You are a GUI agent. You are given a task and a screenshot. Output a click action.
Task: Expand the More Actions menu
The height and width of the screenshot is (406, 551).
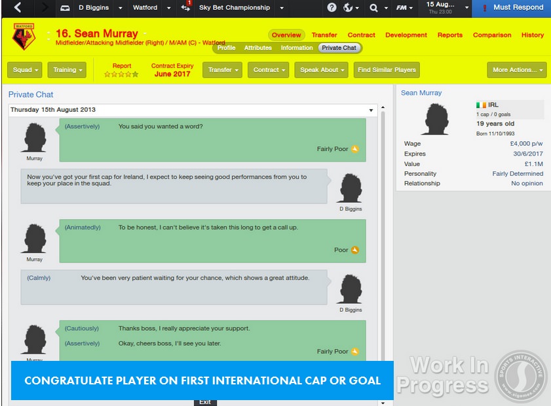pyautogui.click(x=516, y=70)
